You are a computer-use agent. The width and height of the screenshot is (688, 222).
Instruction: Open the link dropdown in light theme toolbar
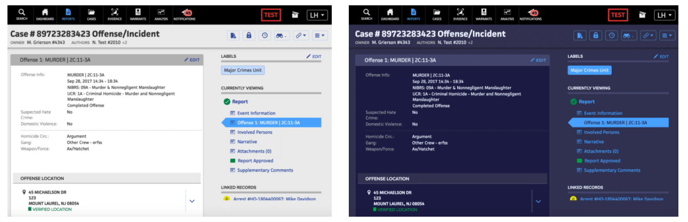point(301,36)
